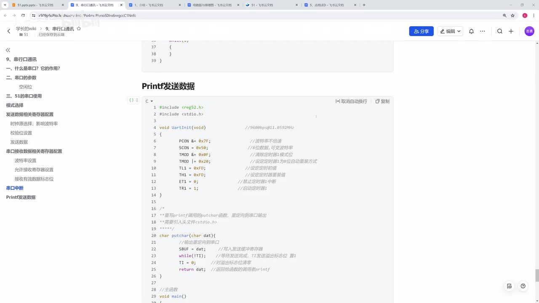Star the 串行口通讯 document
Image resolution: width=539 pixels, height=303 pixels.
[78, 29]
